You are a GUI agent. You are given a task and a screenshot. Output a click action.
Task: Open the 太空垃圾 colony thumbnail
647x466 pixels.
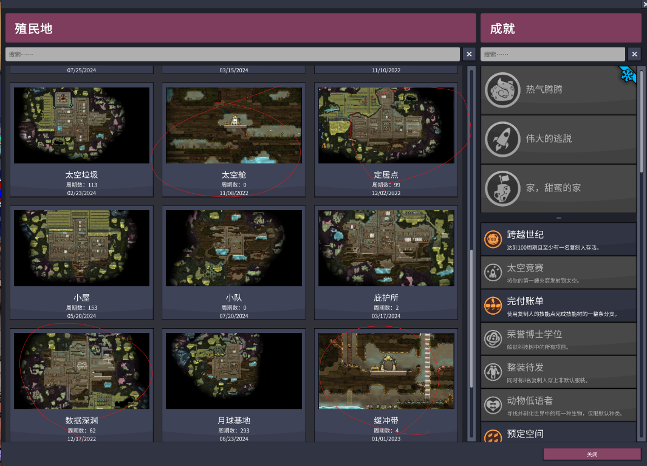(x=81, y=125)
